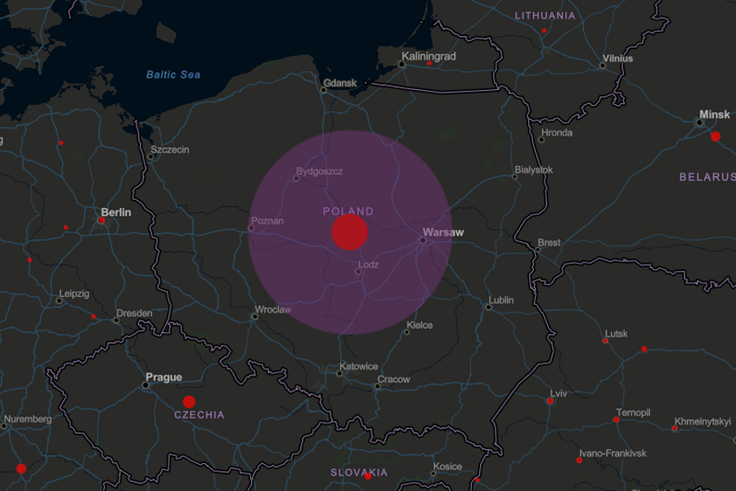Select the Poznan city point
This screenshot has width=736, height=491.
tap(251, 228)
